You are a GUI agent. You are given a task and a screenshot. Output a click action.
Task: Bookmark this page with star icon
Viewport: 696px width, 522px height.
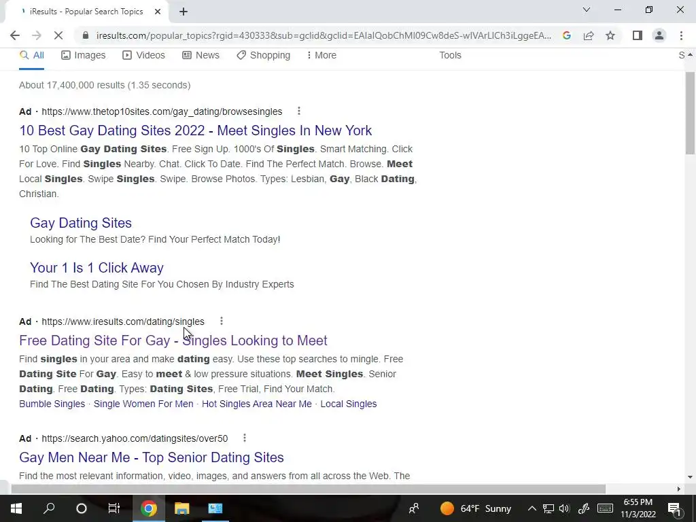610,35
